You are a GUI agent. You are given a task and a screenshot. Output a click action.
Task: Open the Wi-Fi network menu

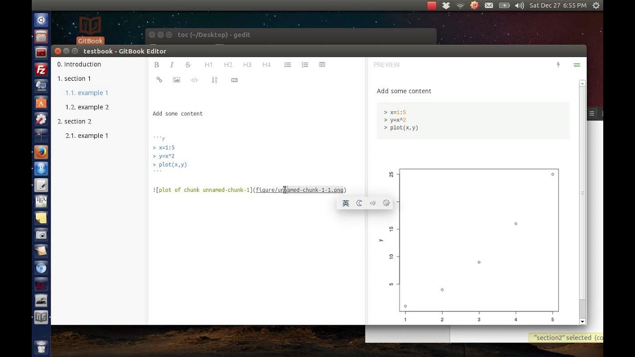tap(460, 5)
